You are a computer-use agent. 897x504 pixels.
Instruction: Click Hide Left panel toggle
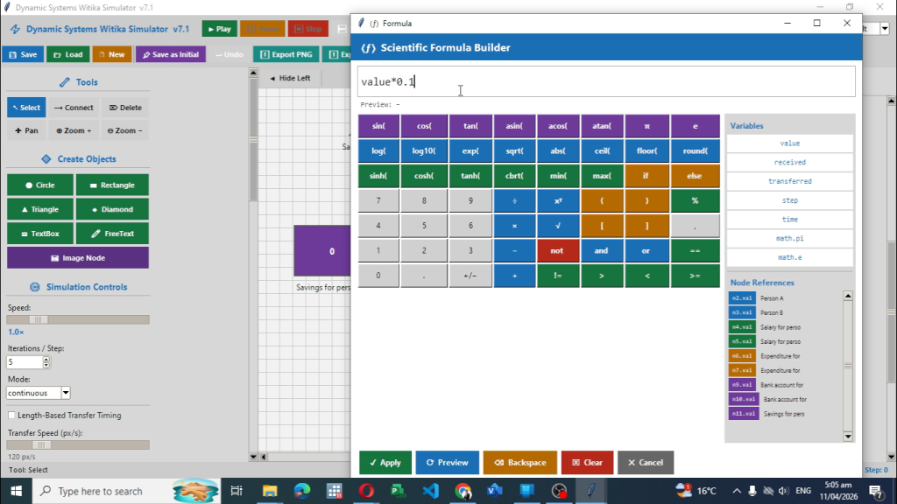(x=290, y=78)
